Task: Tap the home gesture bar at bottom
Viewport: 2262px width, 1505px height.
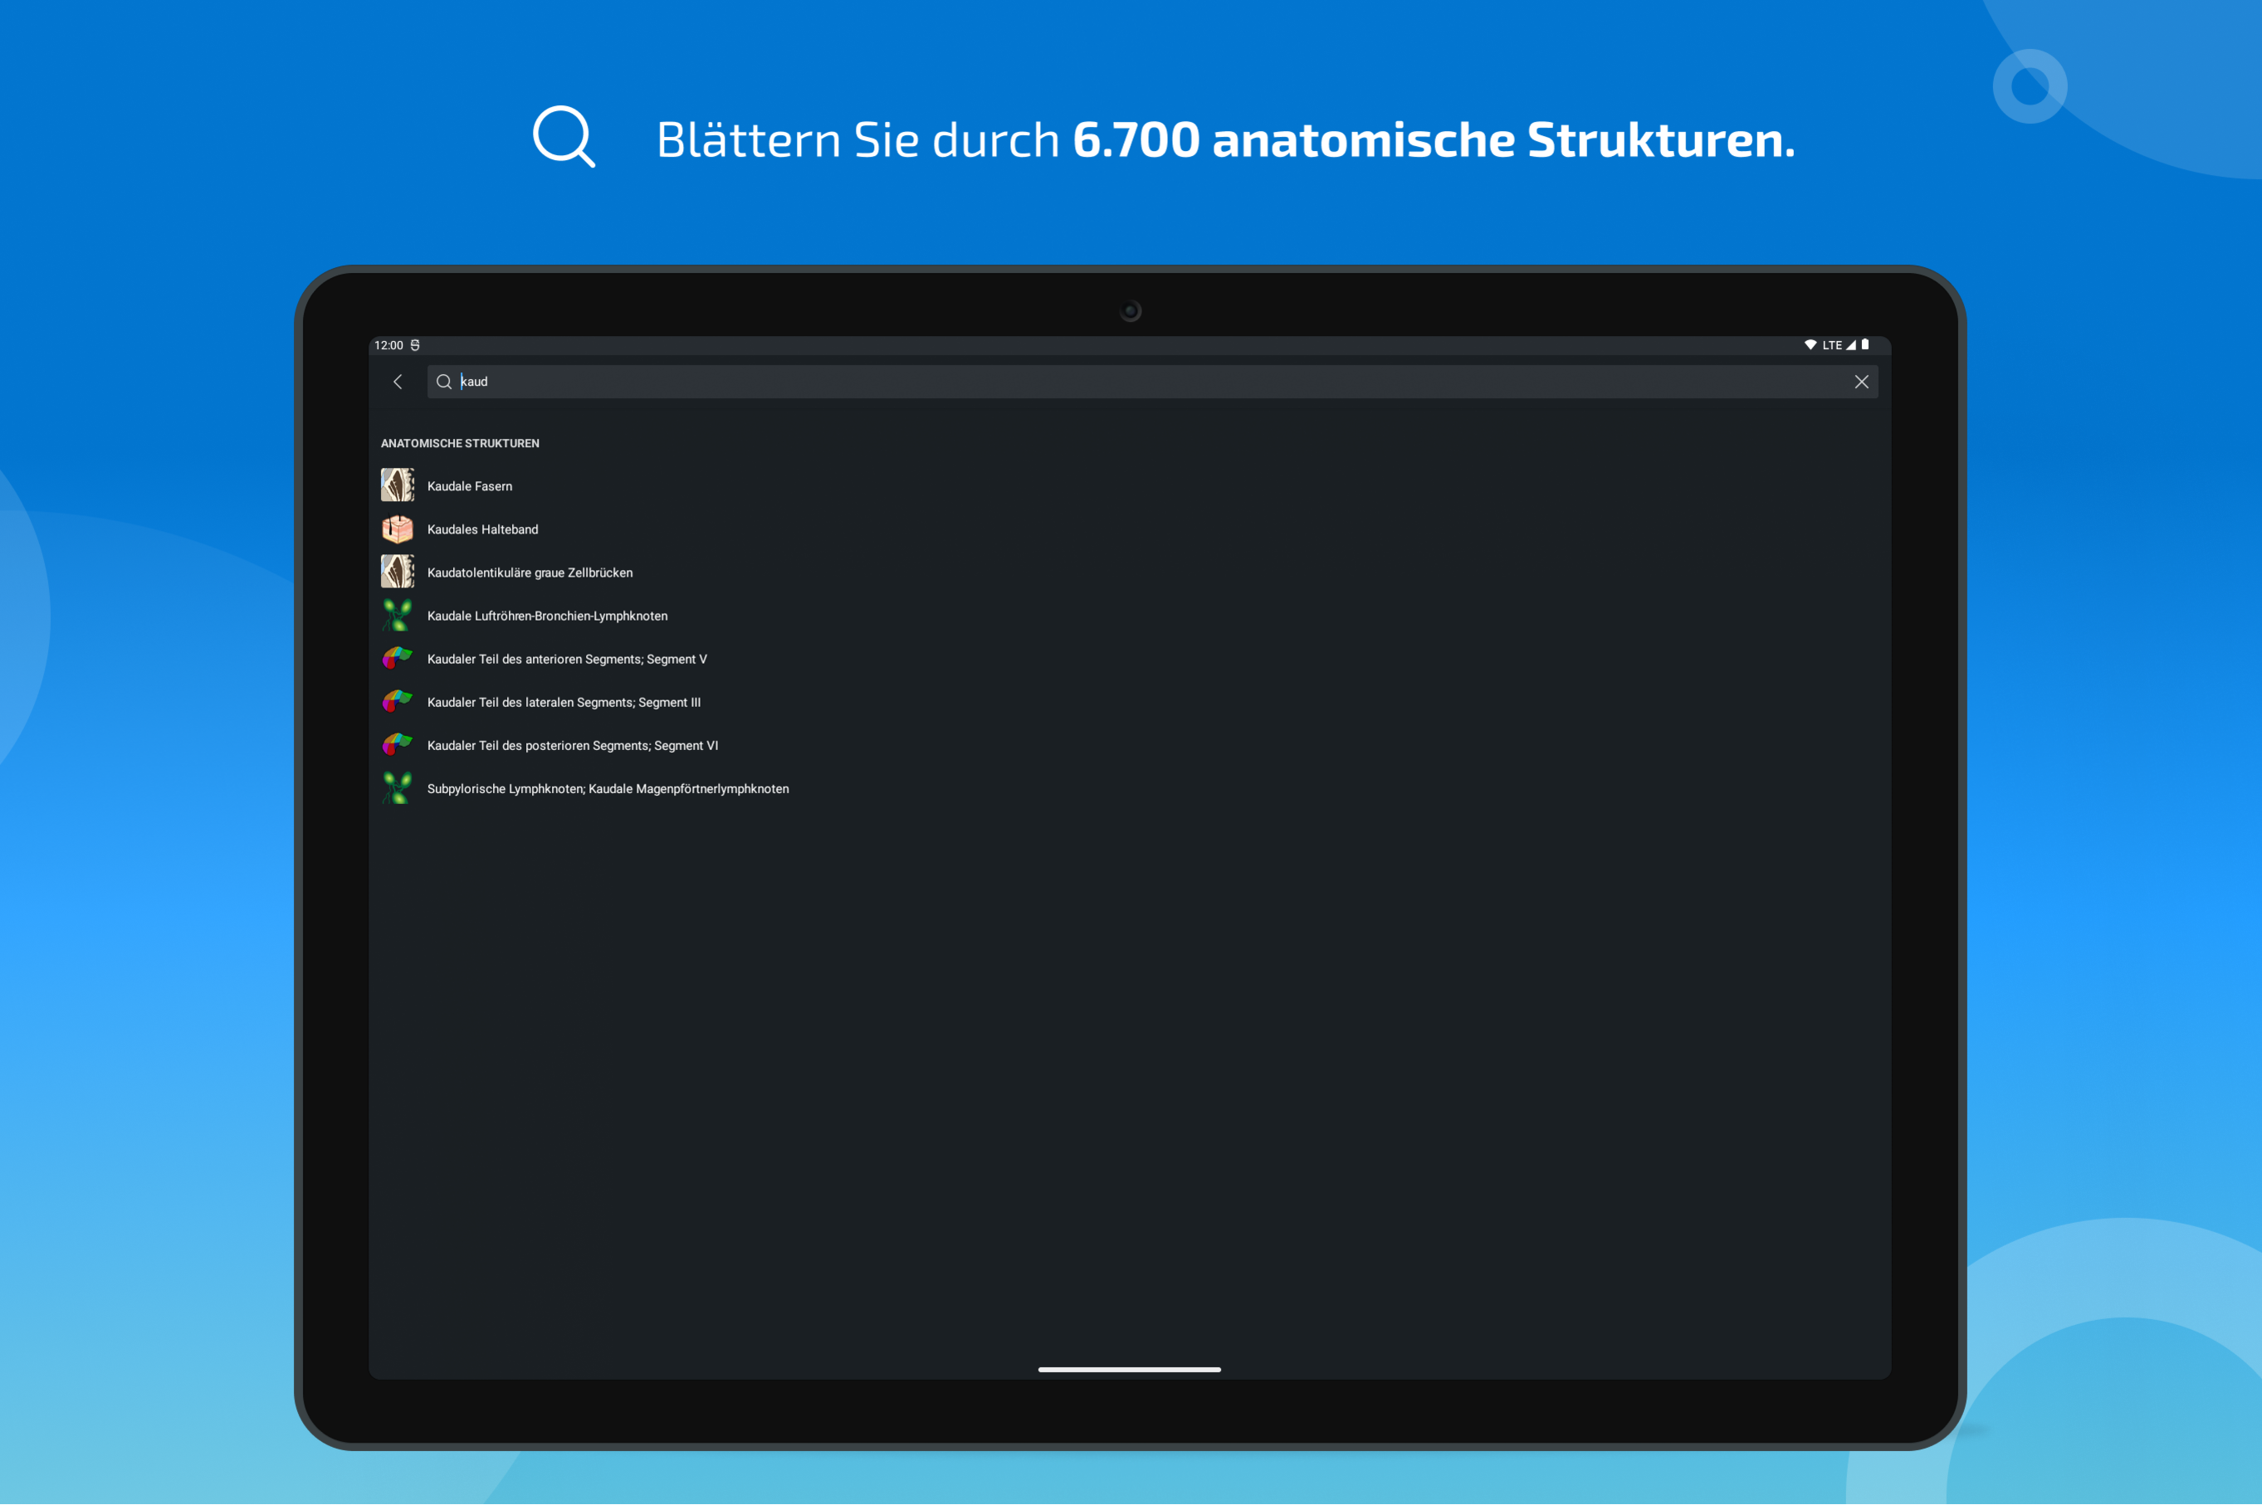Action: pos(1129,1370)
